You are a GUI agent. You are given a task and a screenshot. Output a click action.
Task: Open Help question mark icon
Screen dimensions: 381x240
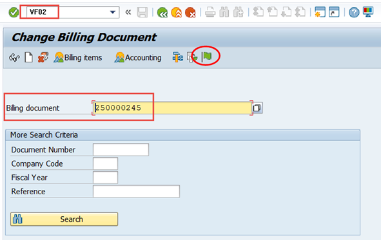pyautogui.click(x=354, y=12)
